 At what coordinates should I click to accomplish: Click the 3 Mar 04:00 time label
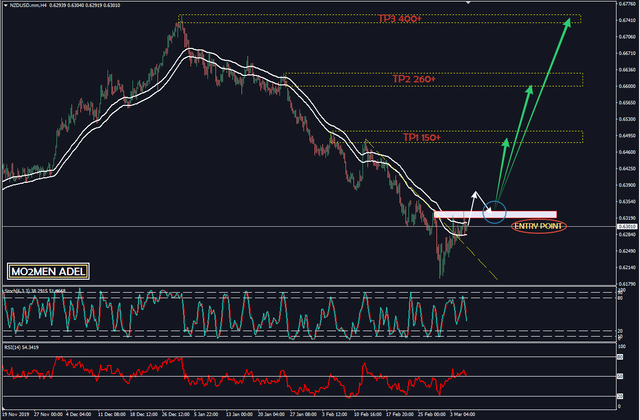coord(462,414)
